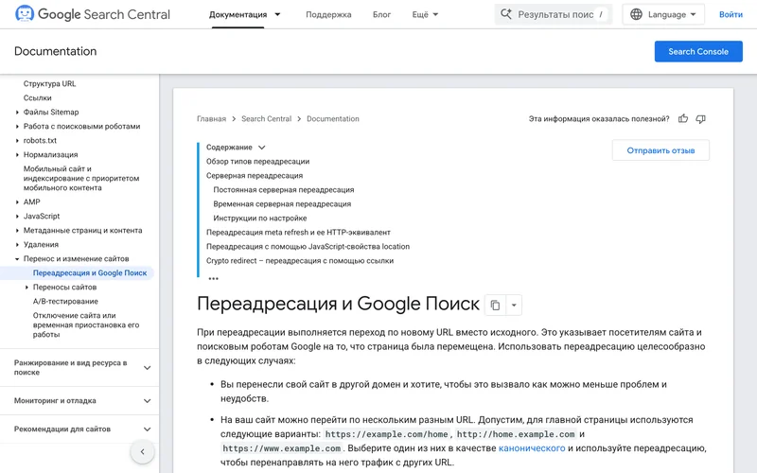Open A/B-тестирование sidebar item
This screenshot has width=757, height=473.
pyautogui.click(x=65, y=301)
